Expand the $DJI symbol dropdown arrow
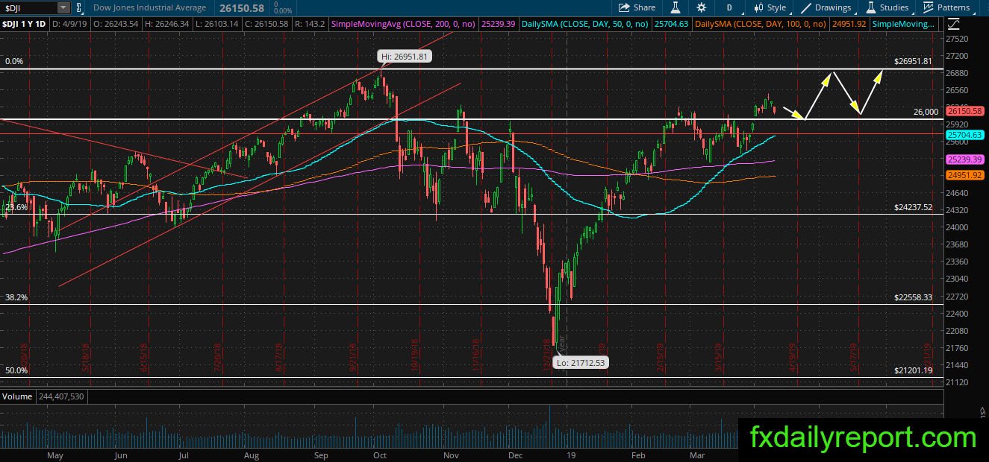The image size is (989, 462). pyautogui.click(x=63, y=7)
